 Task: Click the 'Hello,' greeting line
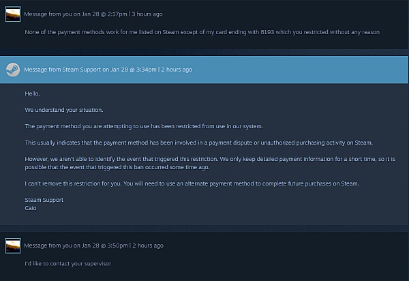point(32,93)
